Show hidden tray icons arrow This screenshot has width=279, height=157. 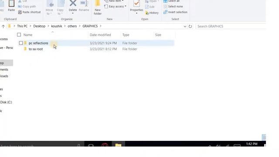pos(210,146)
